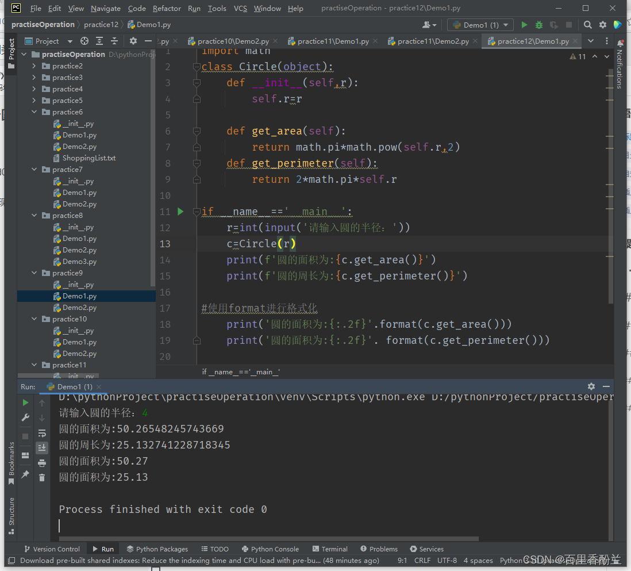Go to previous highlighted problem arrow

[595, 57]
